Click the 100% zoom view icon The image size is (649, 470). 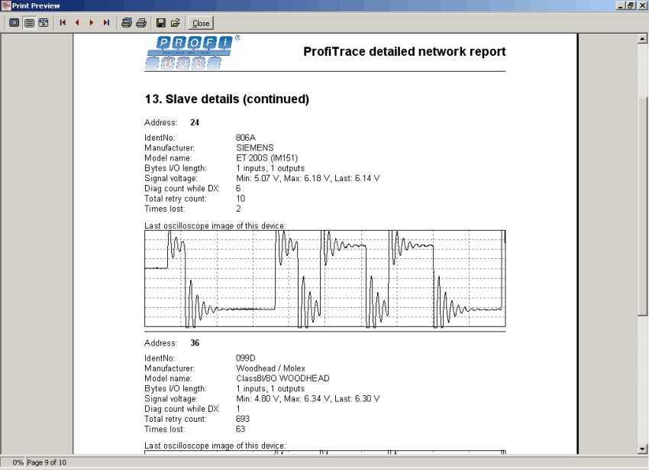(44, 23)
